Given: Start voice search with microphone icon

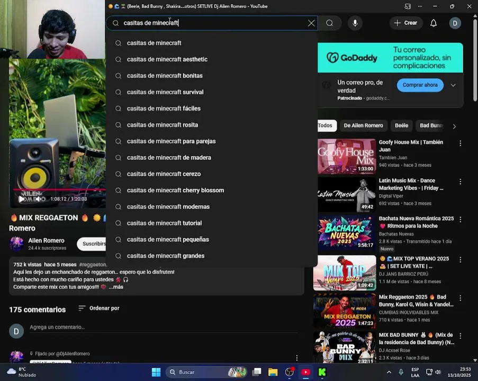Looking at the screenshot, I should coord(355,23).
